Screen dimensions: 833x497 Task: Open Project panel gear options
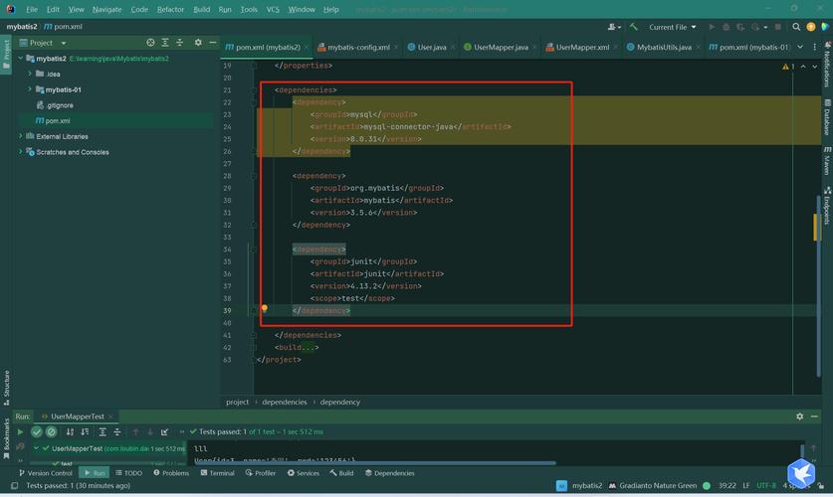[x=198, y=43]
